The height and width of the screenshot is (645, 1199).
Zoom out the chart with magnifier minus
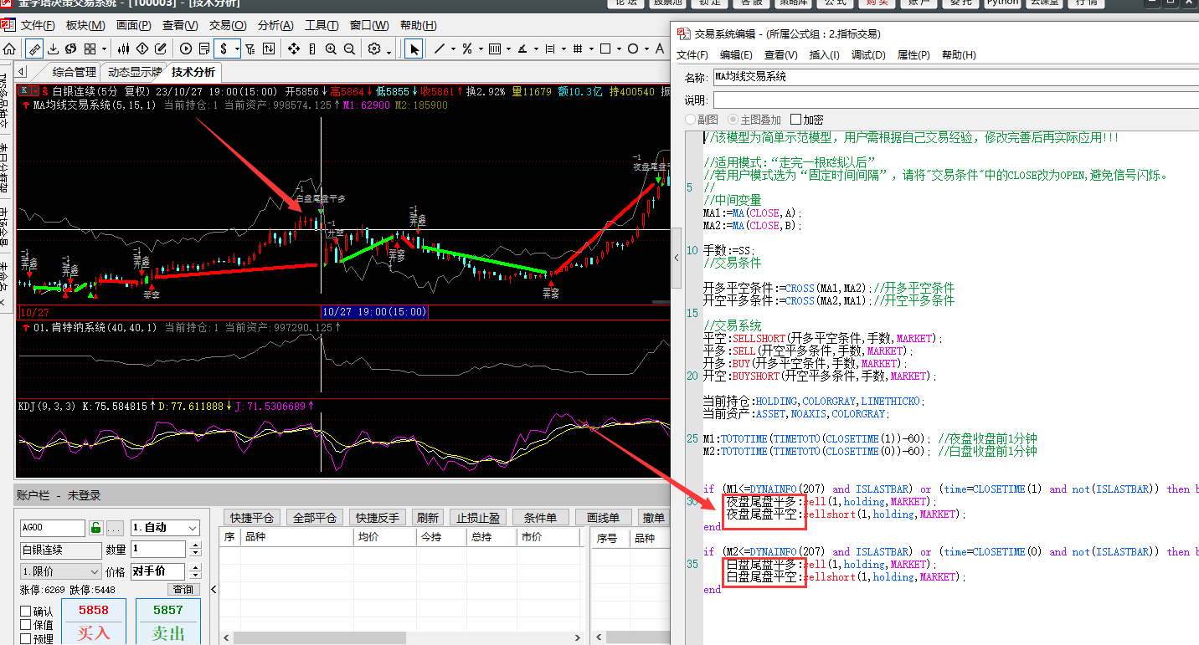349,49
